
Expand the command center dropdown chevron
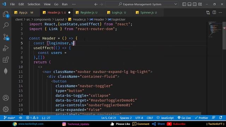point(176,4)
